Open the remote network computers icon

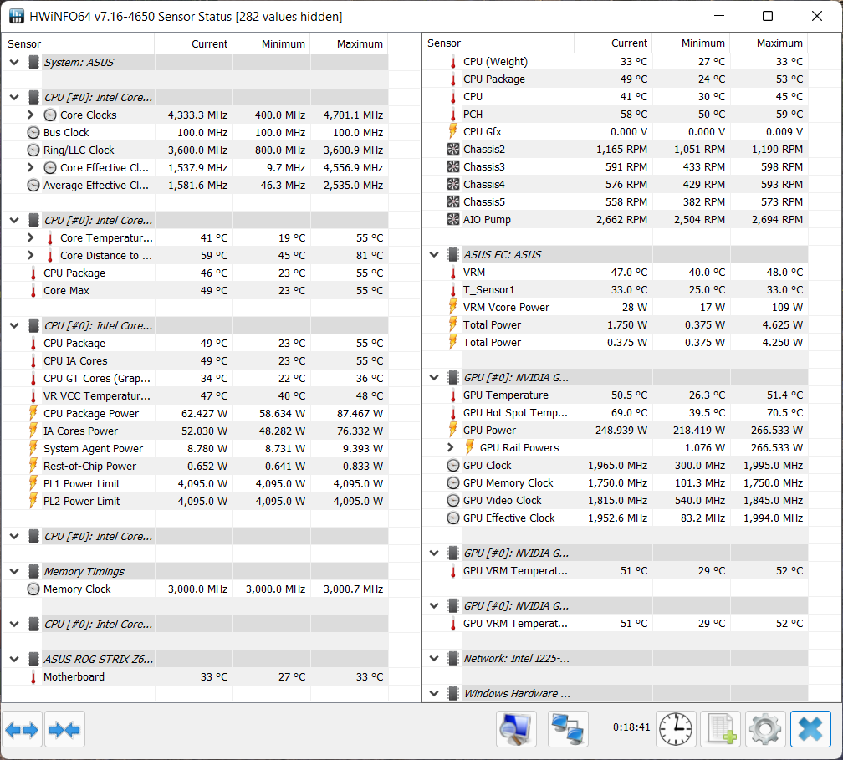(568, 729)
